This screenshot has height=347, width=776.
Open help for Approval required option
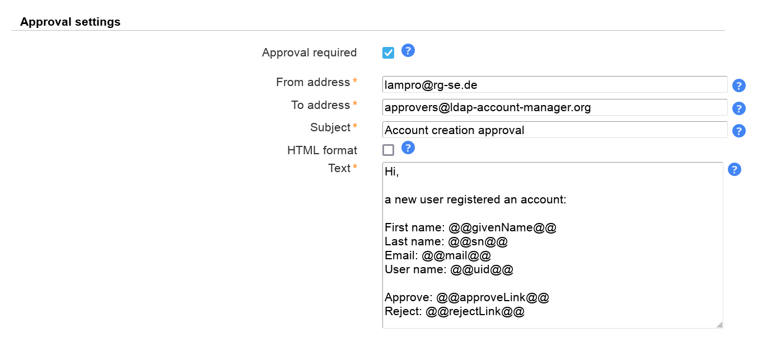coord(408,51)
